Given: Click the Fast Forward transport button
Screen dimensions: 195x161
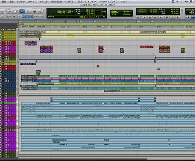Looking at the screenshot, I should pyautogui.click(x=155, y=17).
